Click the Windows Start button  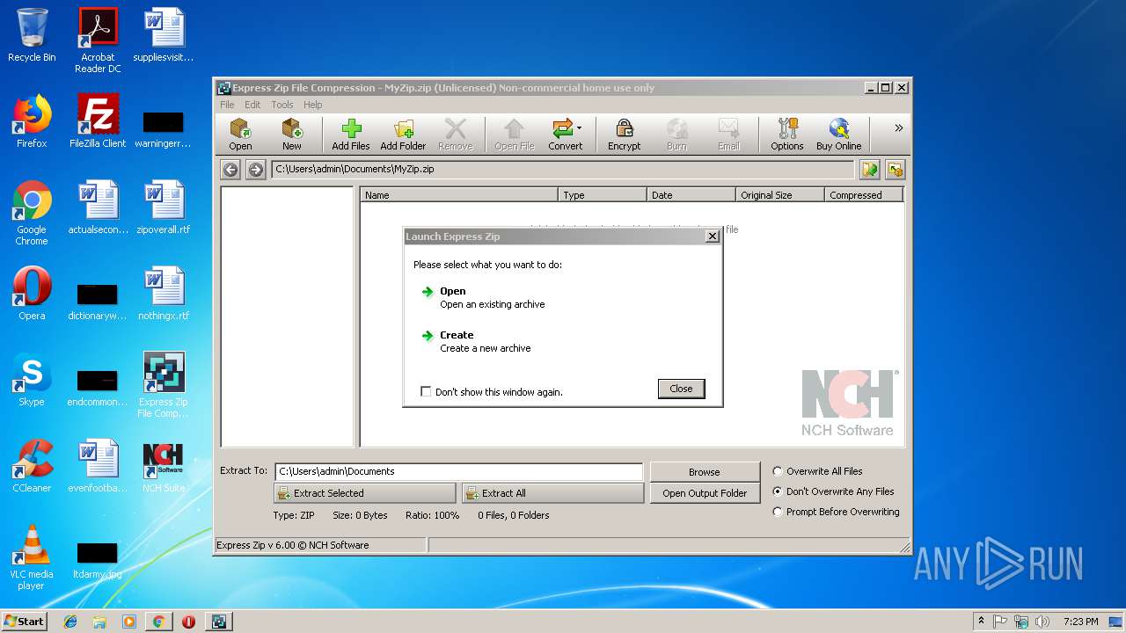click(25, 621)
